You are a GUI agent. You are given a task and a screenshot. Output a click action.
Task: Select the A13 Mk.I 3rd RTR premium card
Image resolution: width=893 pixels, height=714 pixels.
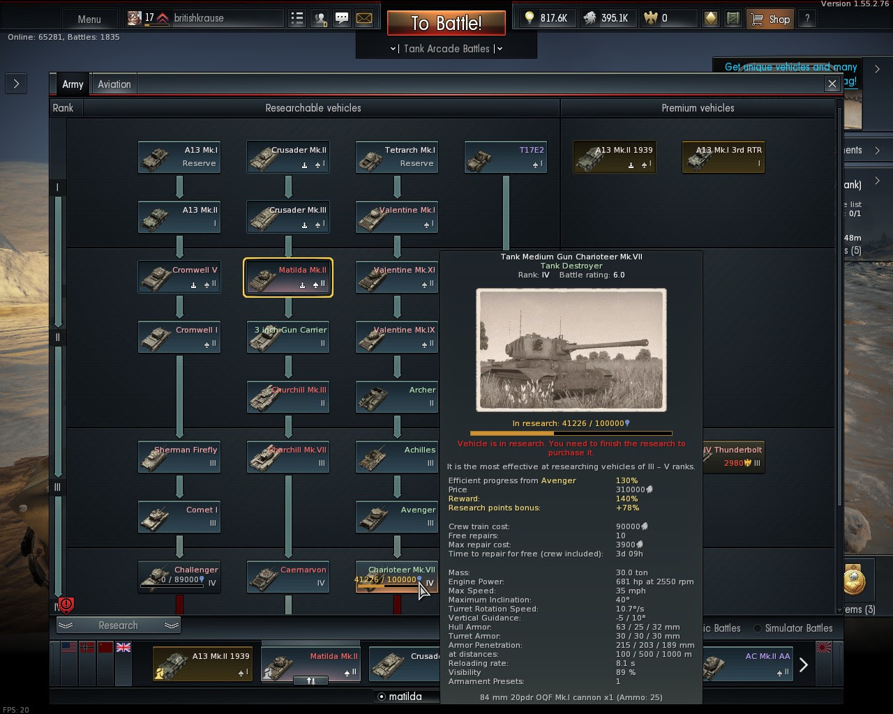click(723, 157)
